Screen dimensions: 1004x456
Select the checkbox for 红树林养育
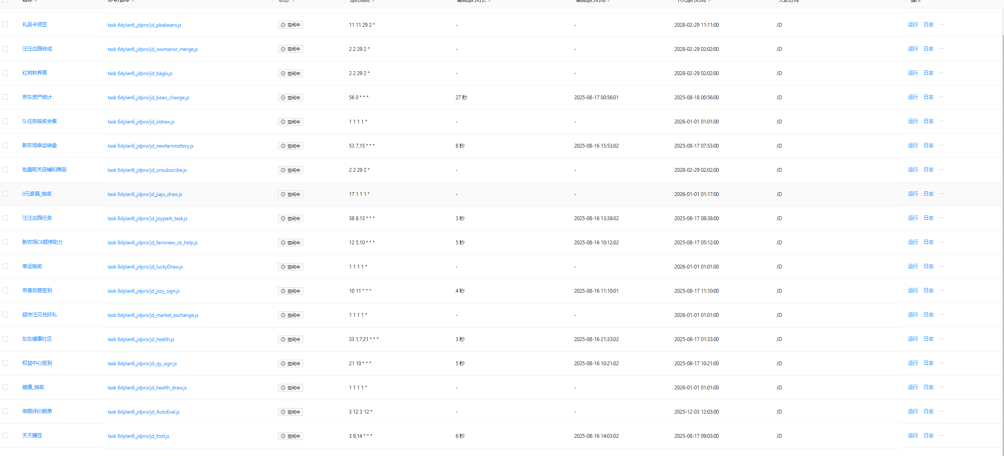coord(6,73)
